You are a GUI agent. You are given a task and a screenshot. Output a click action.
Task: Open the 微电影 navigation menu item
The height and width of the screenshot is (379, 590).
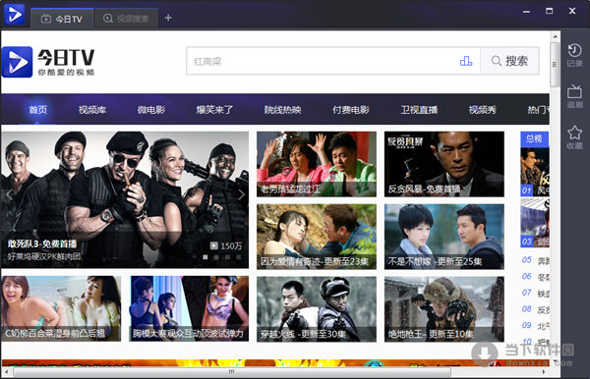click(150, 110)
